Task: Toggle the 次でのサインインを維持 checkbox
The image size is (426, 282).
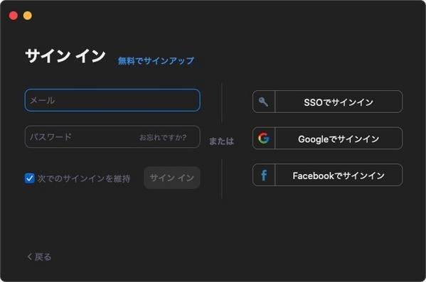Action: 29,178
